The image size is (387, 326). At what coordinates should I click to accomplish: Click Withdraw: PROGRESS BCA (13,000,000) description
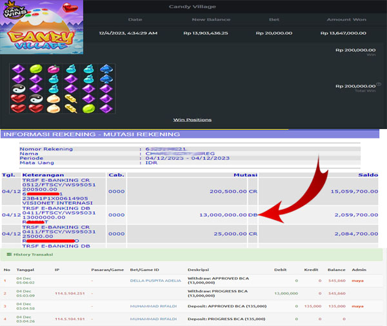(x=217, y=293)
